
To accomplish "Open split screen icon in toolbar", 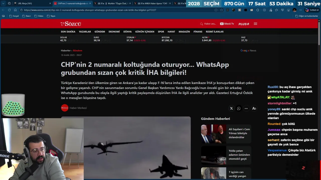I will tap(264, 10).
